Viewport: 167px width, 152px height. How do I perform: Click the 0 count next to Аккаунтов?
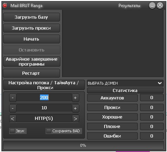[x=152, y=98]
